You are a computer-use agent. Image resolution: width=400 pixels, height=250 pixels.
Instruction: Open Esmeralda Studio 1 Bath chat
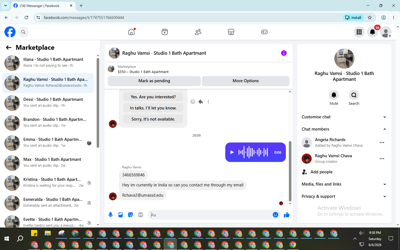pyautogui.click(x=48, y=203)
